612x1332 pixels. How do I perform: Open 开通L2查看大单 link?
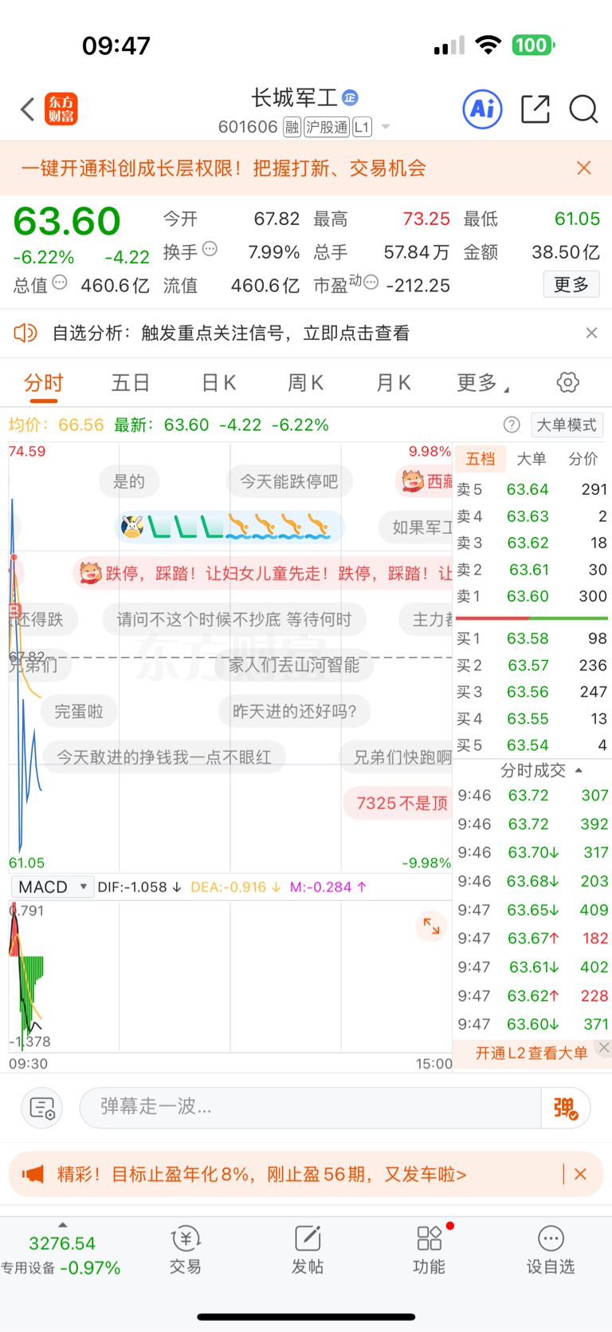click(532, 1053)
